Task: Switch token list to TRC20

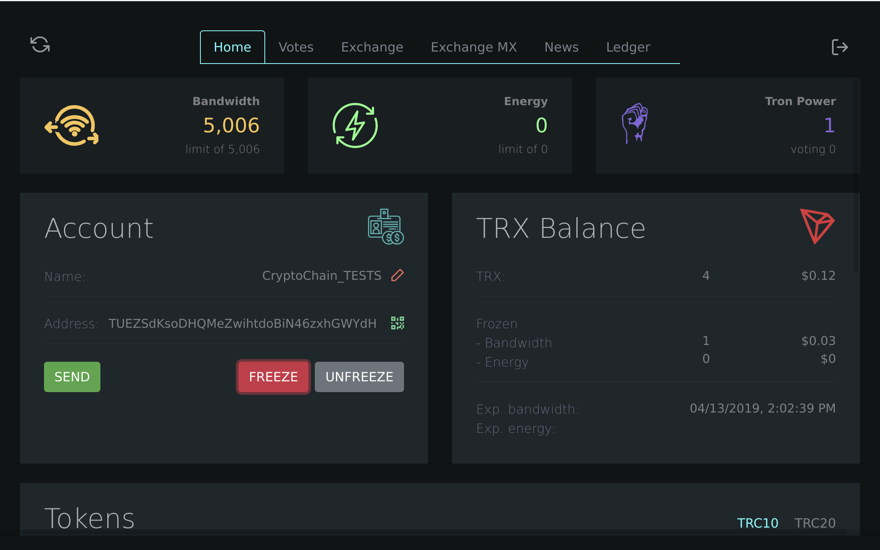Action: 815,523
